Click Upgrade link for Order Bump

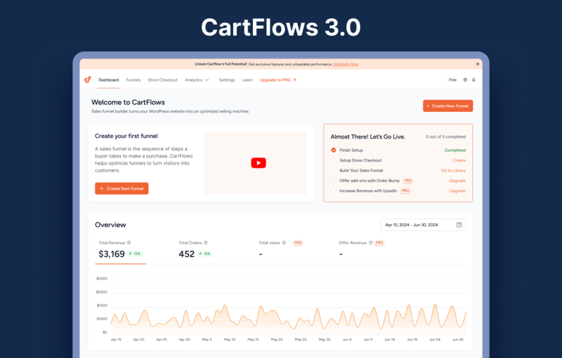(x=457, y=180)
